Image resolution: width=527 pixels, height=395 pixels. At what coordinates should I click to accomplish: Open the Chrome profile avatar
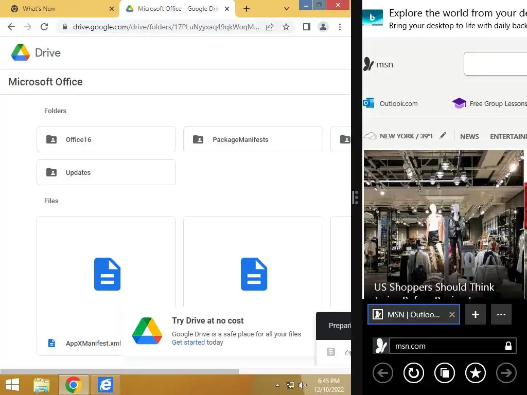323,27
